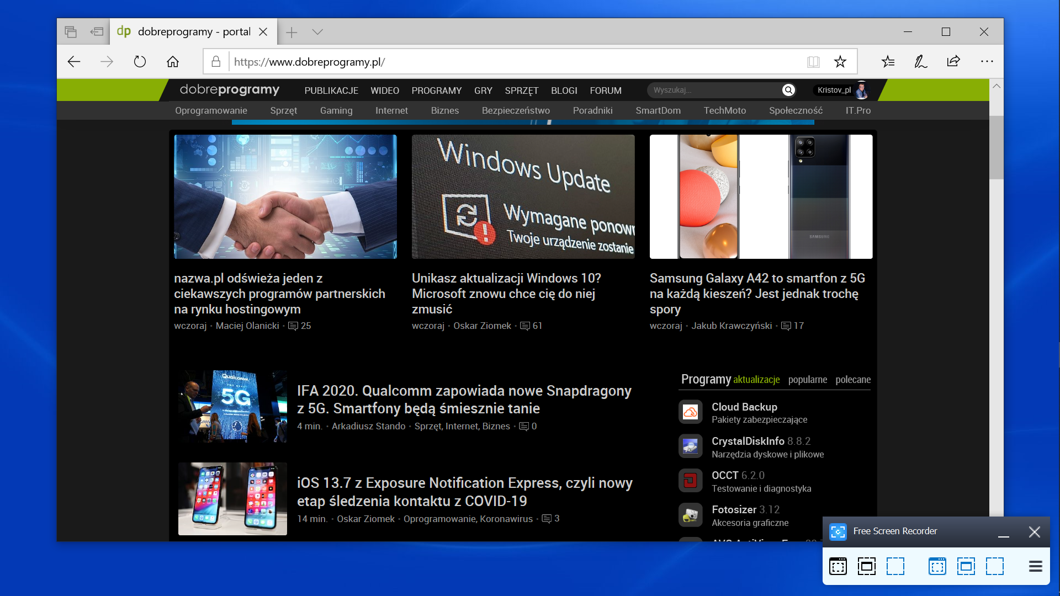The image size is (1060, 596).
Task: Click the search magnifier icon in site header
Action: (788, 90)
